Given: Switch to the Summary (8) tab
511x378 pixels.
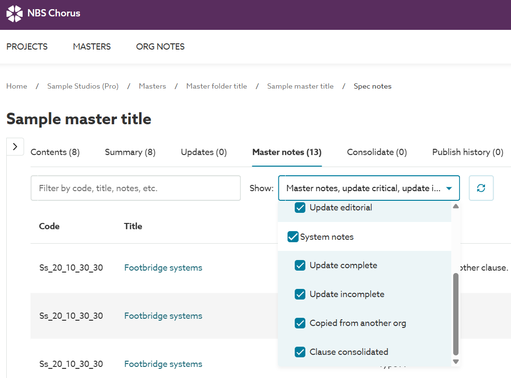Looking at the screenshot, I should (x=130, y=152).
